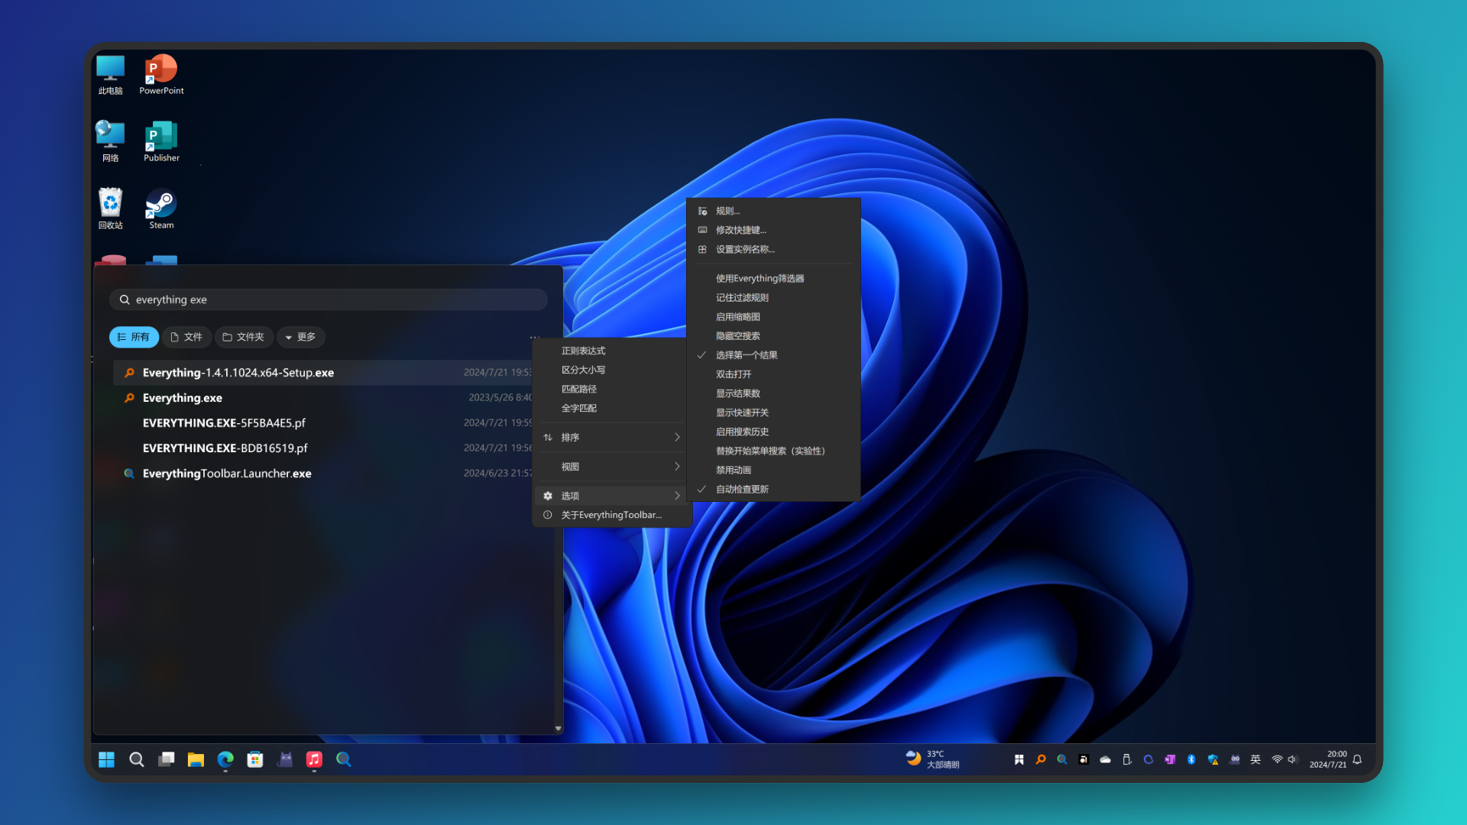This screenshot has height=825, width=1467.
Task: Click OneNote tray icon
Action: click(x=1170, y=759)
